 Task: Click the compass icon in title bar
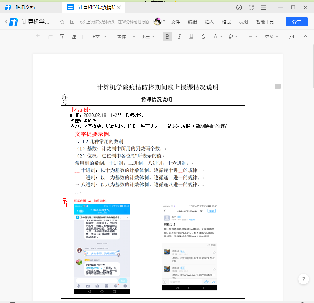(239, 8)
